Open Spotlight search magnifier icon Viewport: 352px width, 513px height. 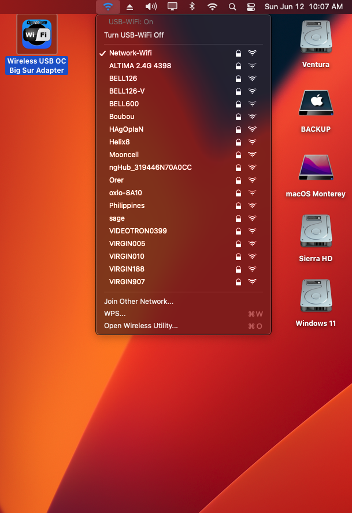point(232,7)
